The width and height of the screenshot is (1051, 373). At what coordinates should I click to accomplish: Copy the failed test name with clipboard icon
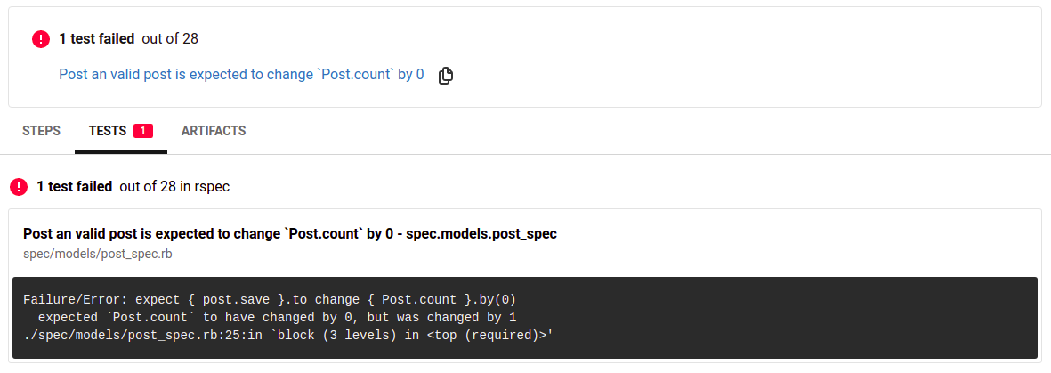coord(446,75)
